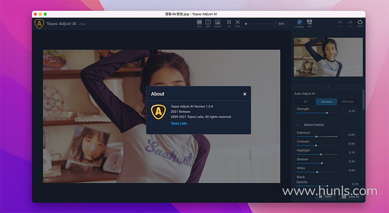Click the Topaz Adjust AI logo in header
The image size is (389, 213).
(39, 24)
